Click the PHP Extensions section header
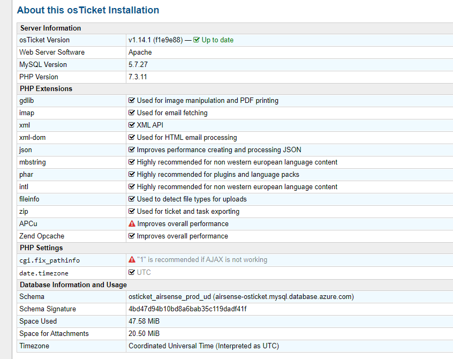The image size is (453, 359). (x=46, y=88)
